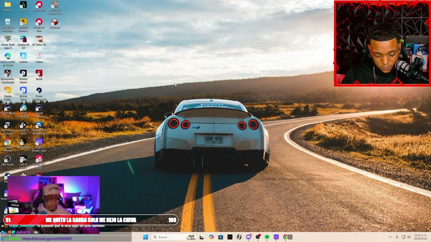Image resolution: width=431 pixels, height=242 pixels.
Task: Select the Rockstar Games launcher shortcut
Action: [x=23, y=25]
